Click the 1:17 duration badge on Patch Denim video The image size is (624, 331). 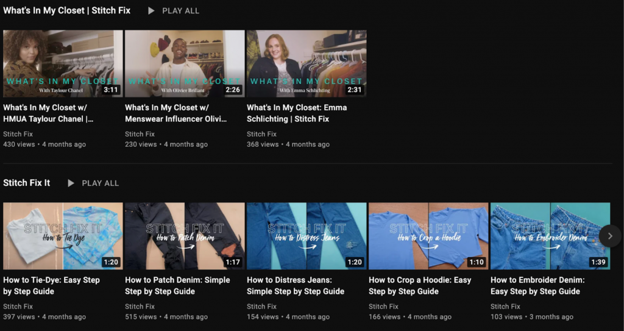(233, 262)
